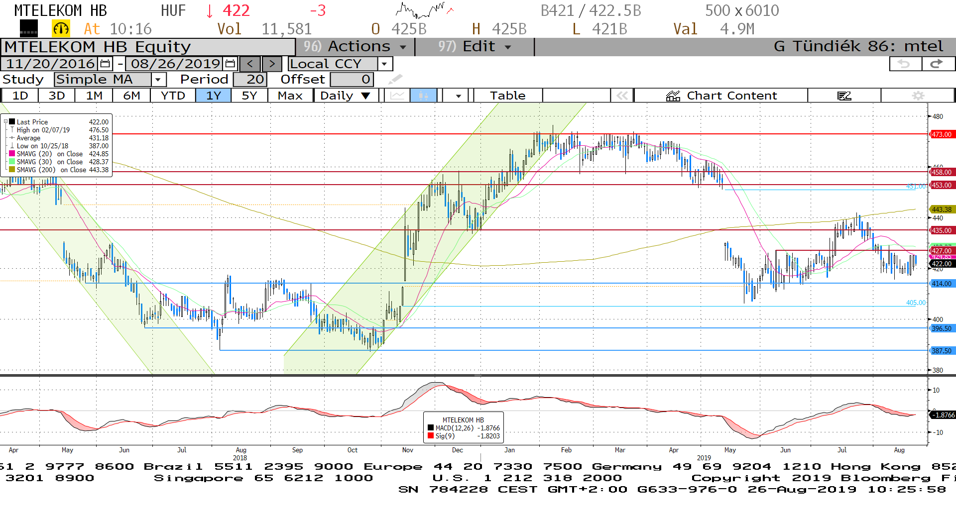The image size is (956, 517).
Task: Click the 405.00 light blue level label
Action: tap(916, 303)
